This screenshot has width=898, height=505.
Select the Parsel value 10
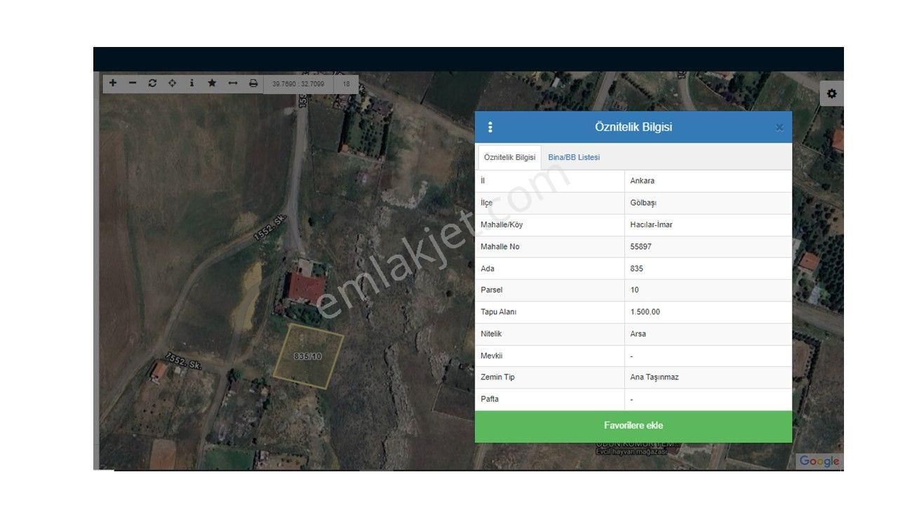(708, 290)
